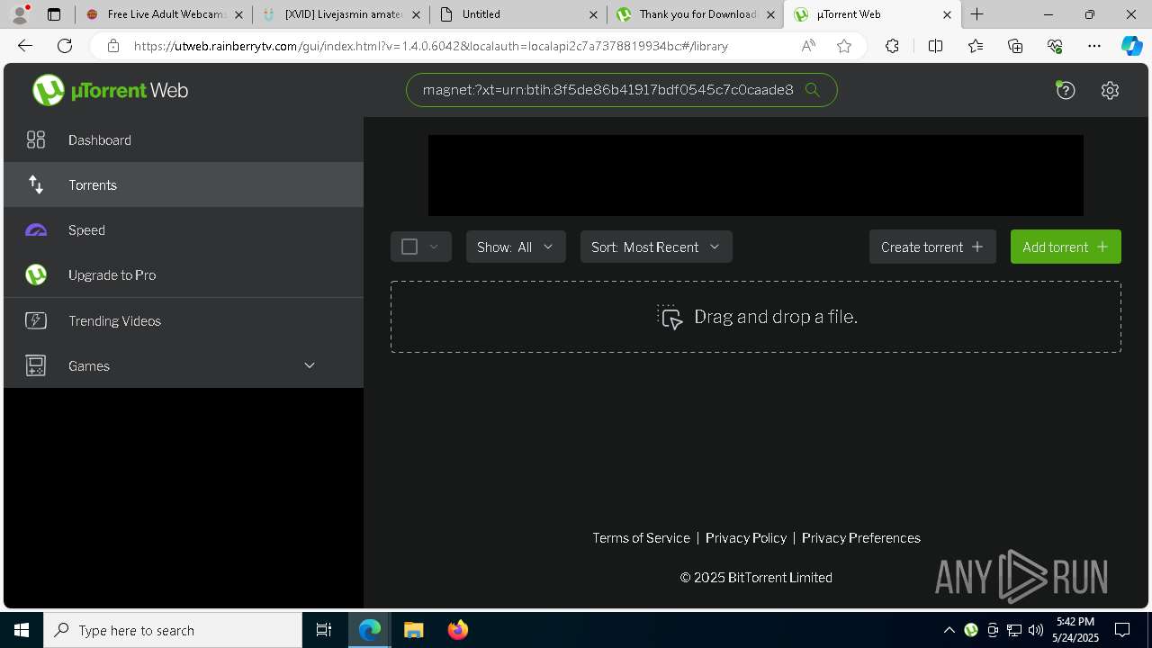Close the µTorrent Web tab
This screenshot has width=1152, height=648.
pos(947,14)
